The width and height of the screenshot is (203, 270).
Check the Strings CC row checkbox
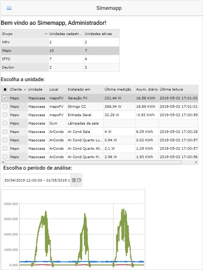(5, 107)
